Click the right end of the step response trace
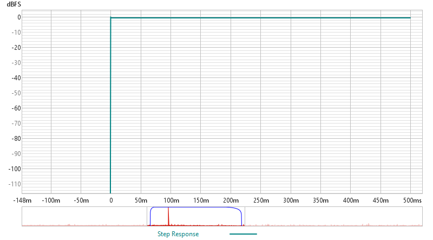The image size is (433, 240). [x=409, y=18]
